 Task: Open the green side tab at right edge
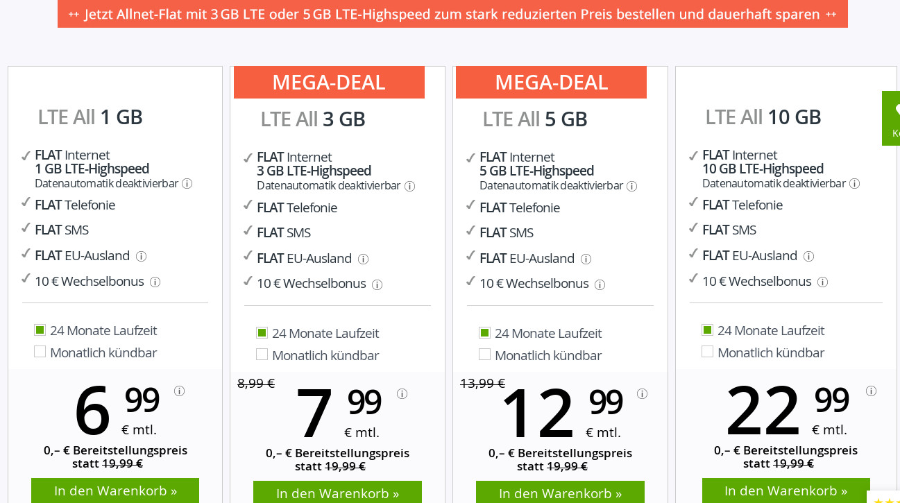coord(892,118)
